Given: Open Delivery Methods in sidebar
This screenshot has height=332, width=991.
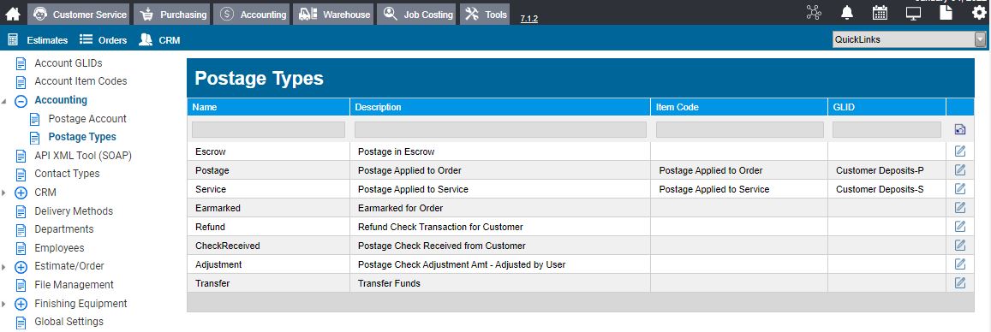Looking at the screenshot, I should pos(74,210).
